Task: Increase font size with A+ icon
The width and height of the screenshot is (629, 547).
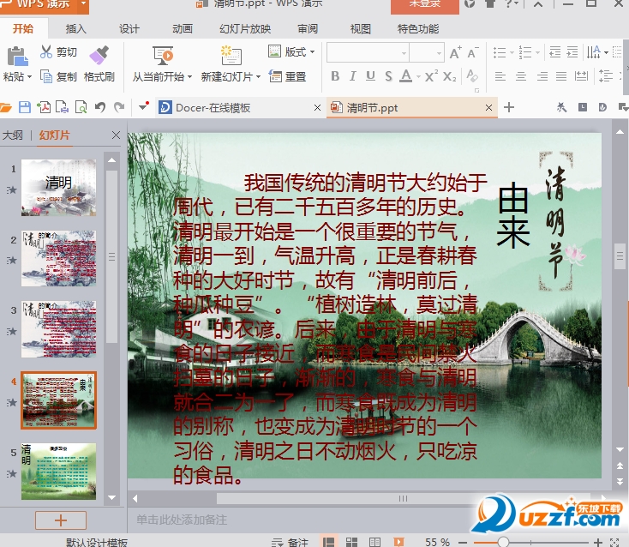Action: (455, 52)
